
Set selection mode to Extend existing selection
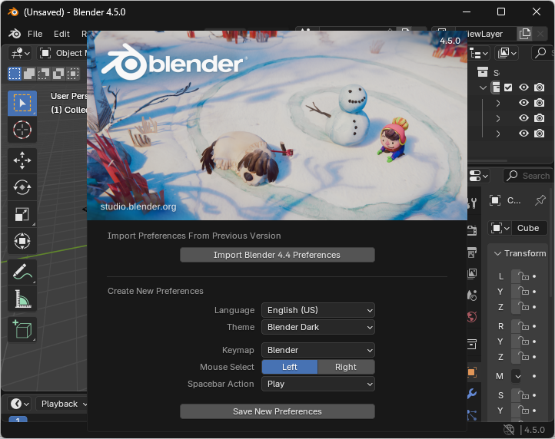point(29,74)
